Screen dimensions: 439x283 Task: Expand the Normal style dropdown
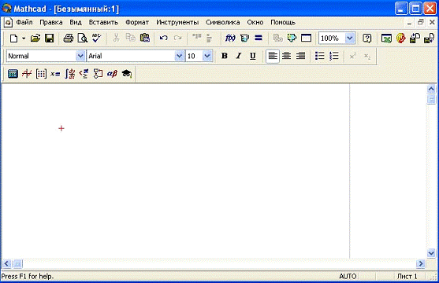[x=80, y=56]
